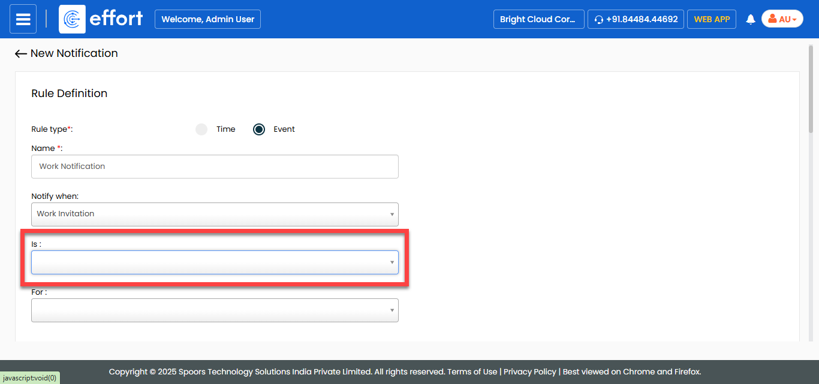Open the notifications bell
The width and height of the screenshot is (819, 384).
click(750, 20)
